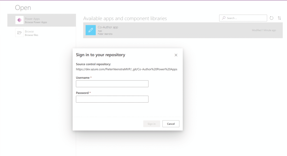Select Browse files tab
Viewport: 287px width, 156px height.
41,33
